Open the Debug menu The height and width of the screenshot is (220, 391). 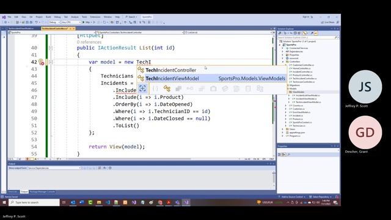(57, 17)
